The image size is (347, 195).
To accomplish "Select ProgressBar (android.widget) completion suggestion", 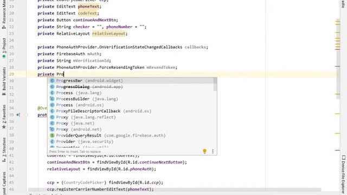I will pyautogui.click(x=131, y=81).
